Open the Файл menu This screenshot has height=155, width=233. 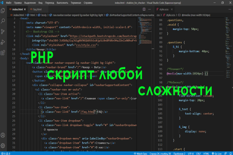[x=8, y=3]
